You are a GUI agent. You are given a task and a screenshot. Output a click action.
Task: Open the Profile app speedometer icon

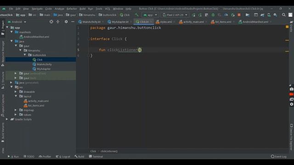coord(226,15)
